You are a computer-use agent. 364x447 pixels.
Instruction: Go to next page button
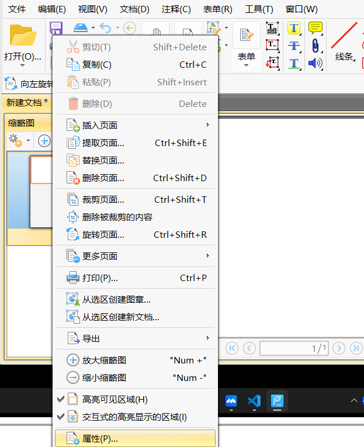339,348
